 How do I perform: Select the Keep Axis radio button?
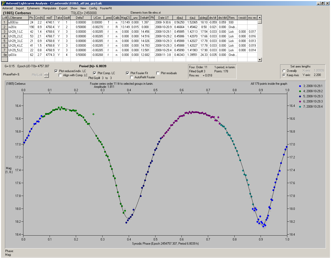click(x=284, y=75)
